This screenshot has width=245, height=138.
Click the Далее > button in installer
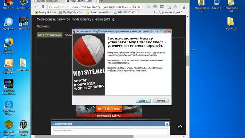(x=143, y=100)
